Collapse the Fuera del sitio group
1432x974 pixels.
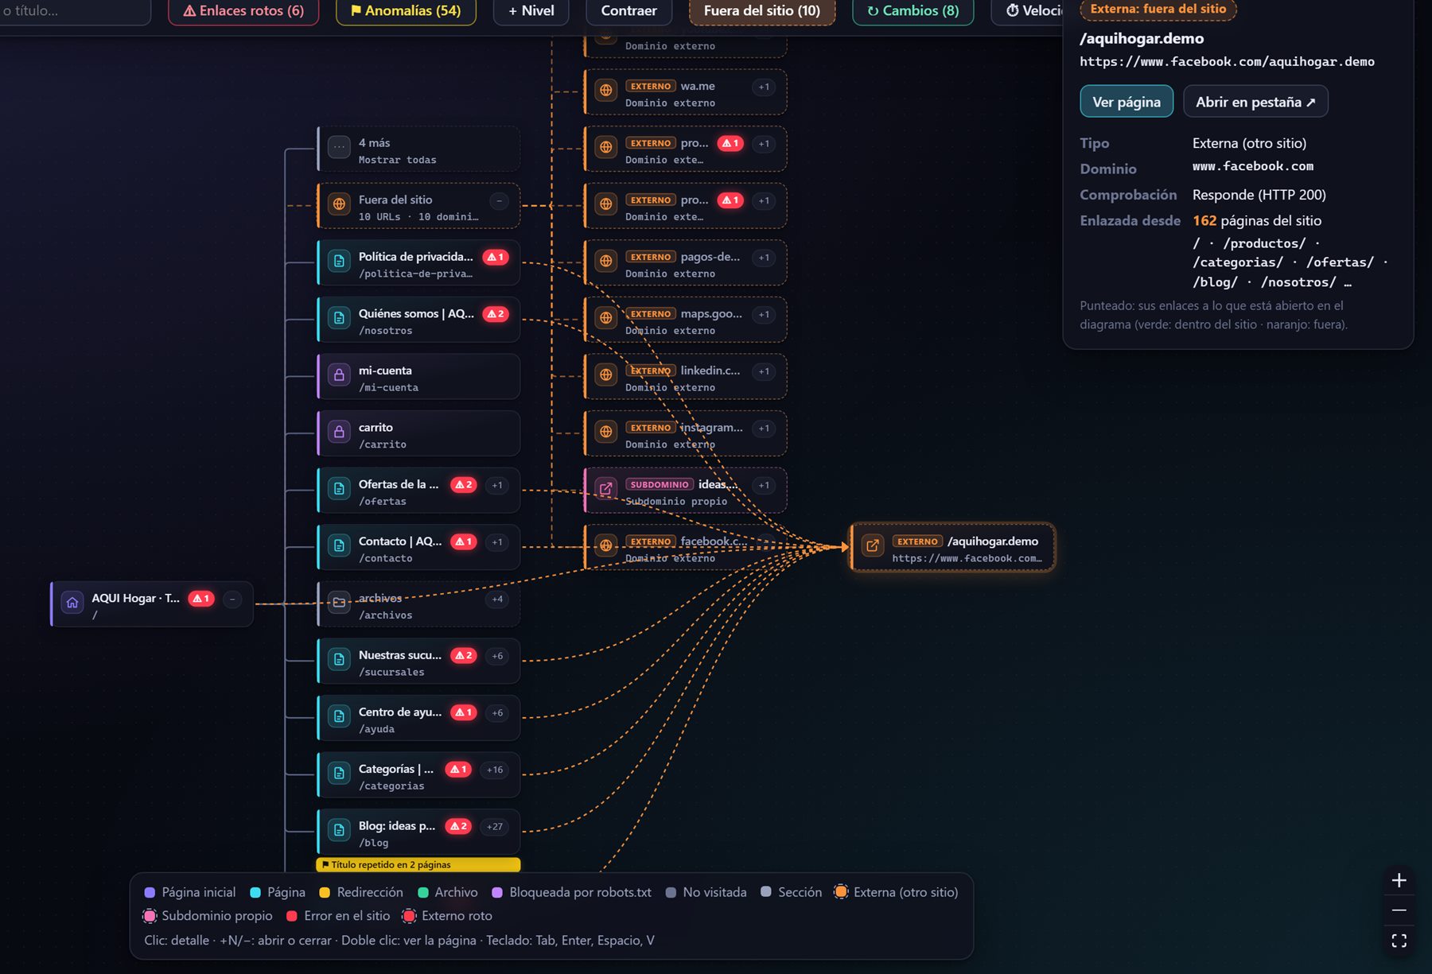click(x=499, y=200)
